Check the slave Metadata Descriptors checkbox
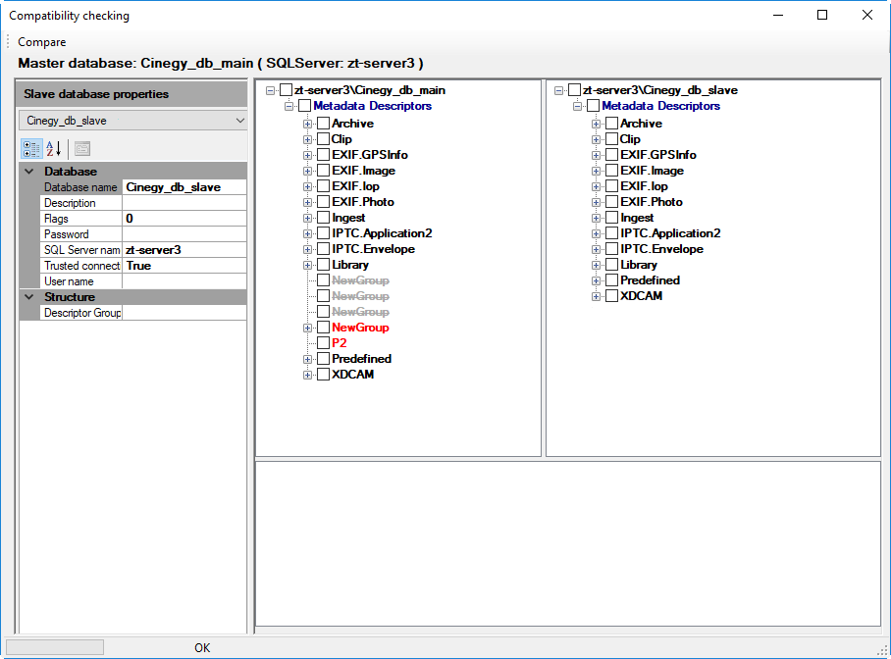The image size is (891, 659). [594, 106]
